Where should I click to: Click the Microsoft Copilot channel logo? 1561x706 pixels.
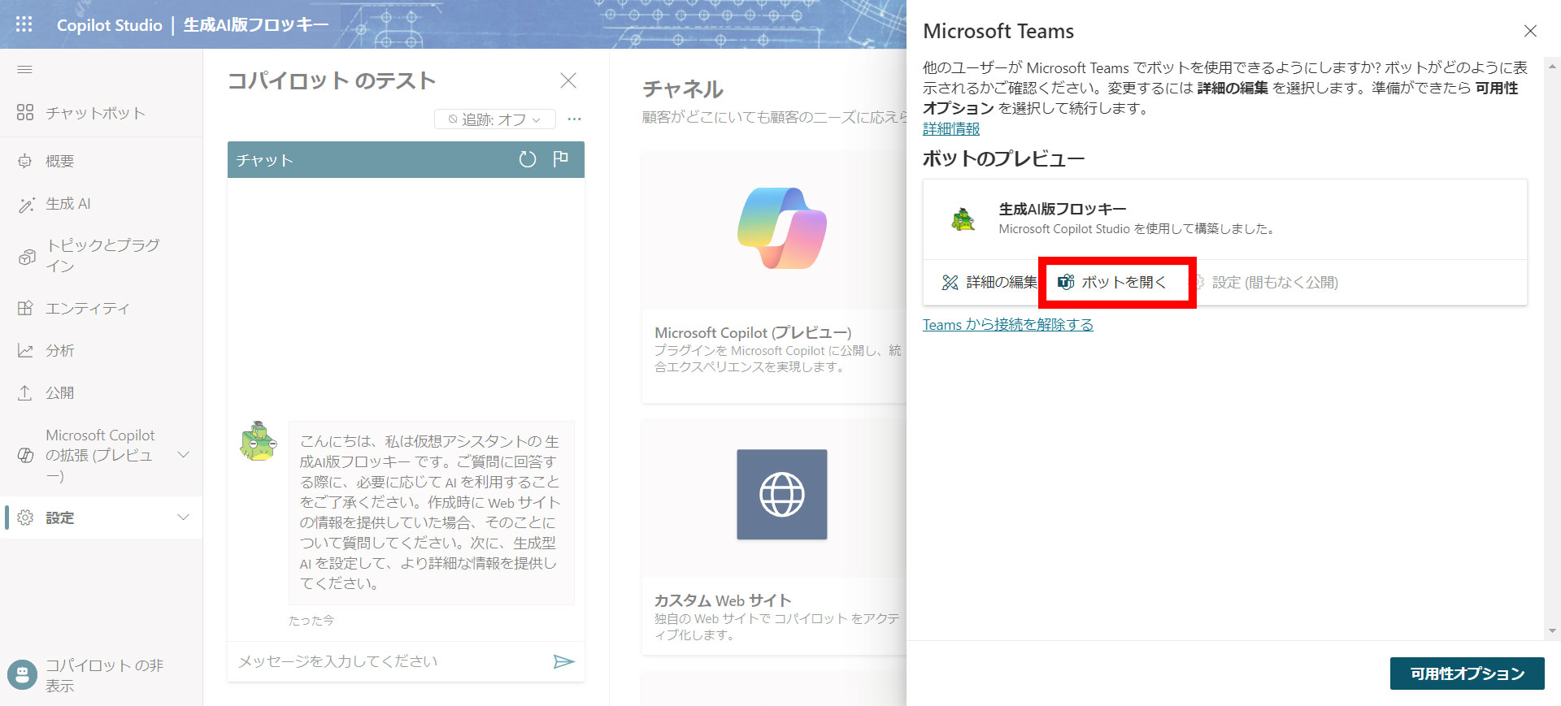click(x=781, y=228)
